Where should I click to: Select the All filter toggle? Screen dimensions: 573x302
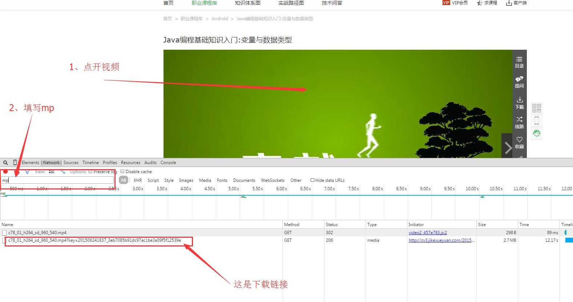point(124,180)
